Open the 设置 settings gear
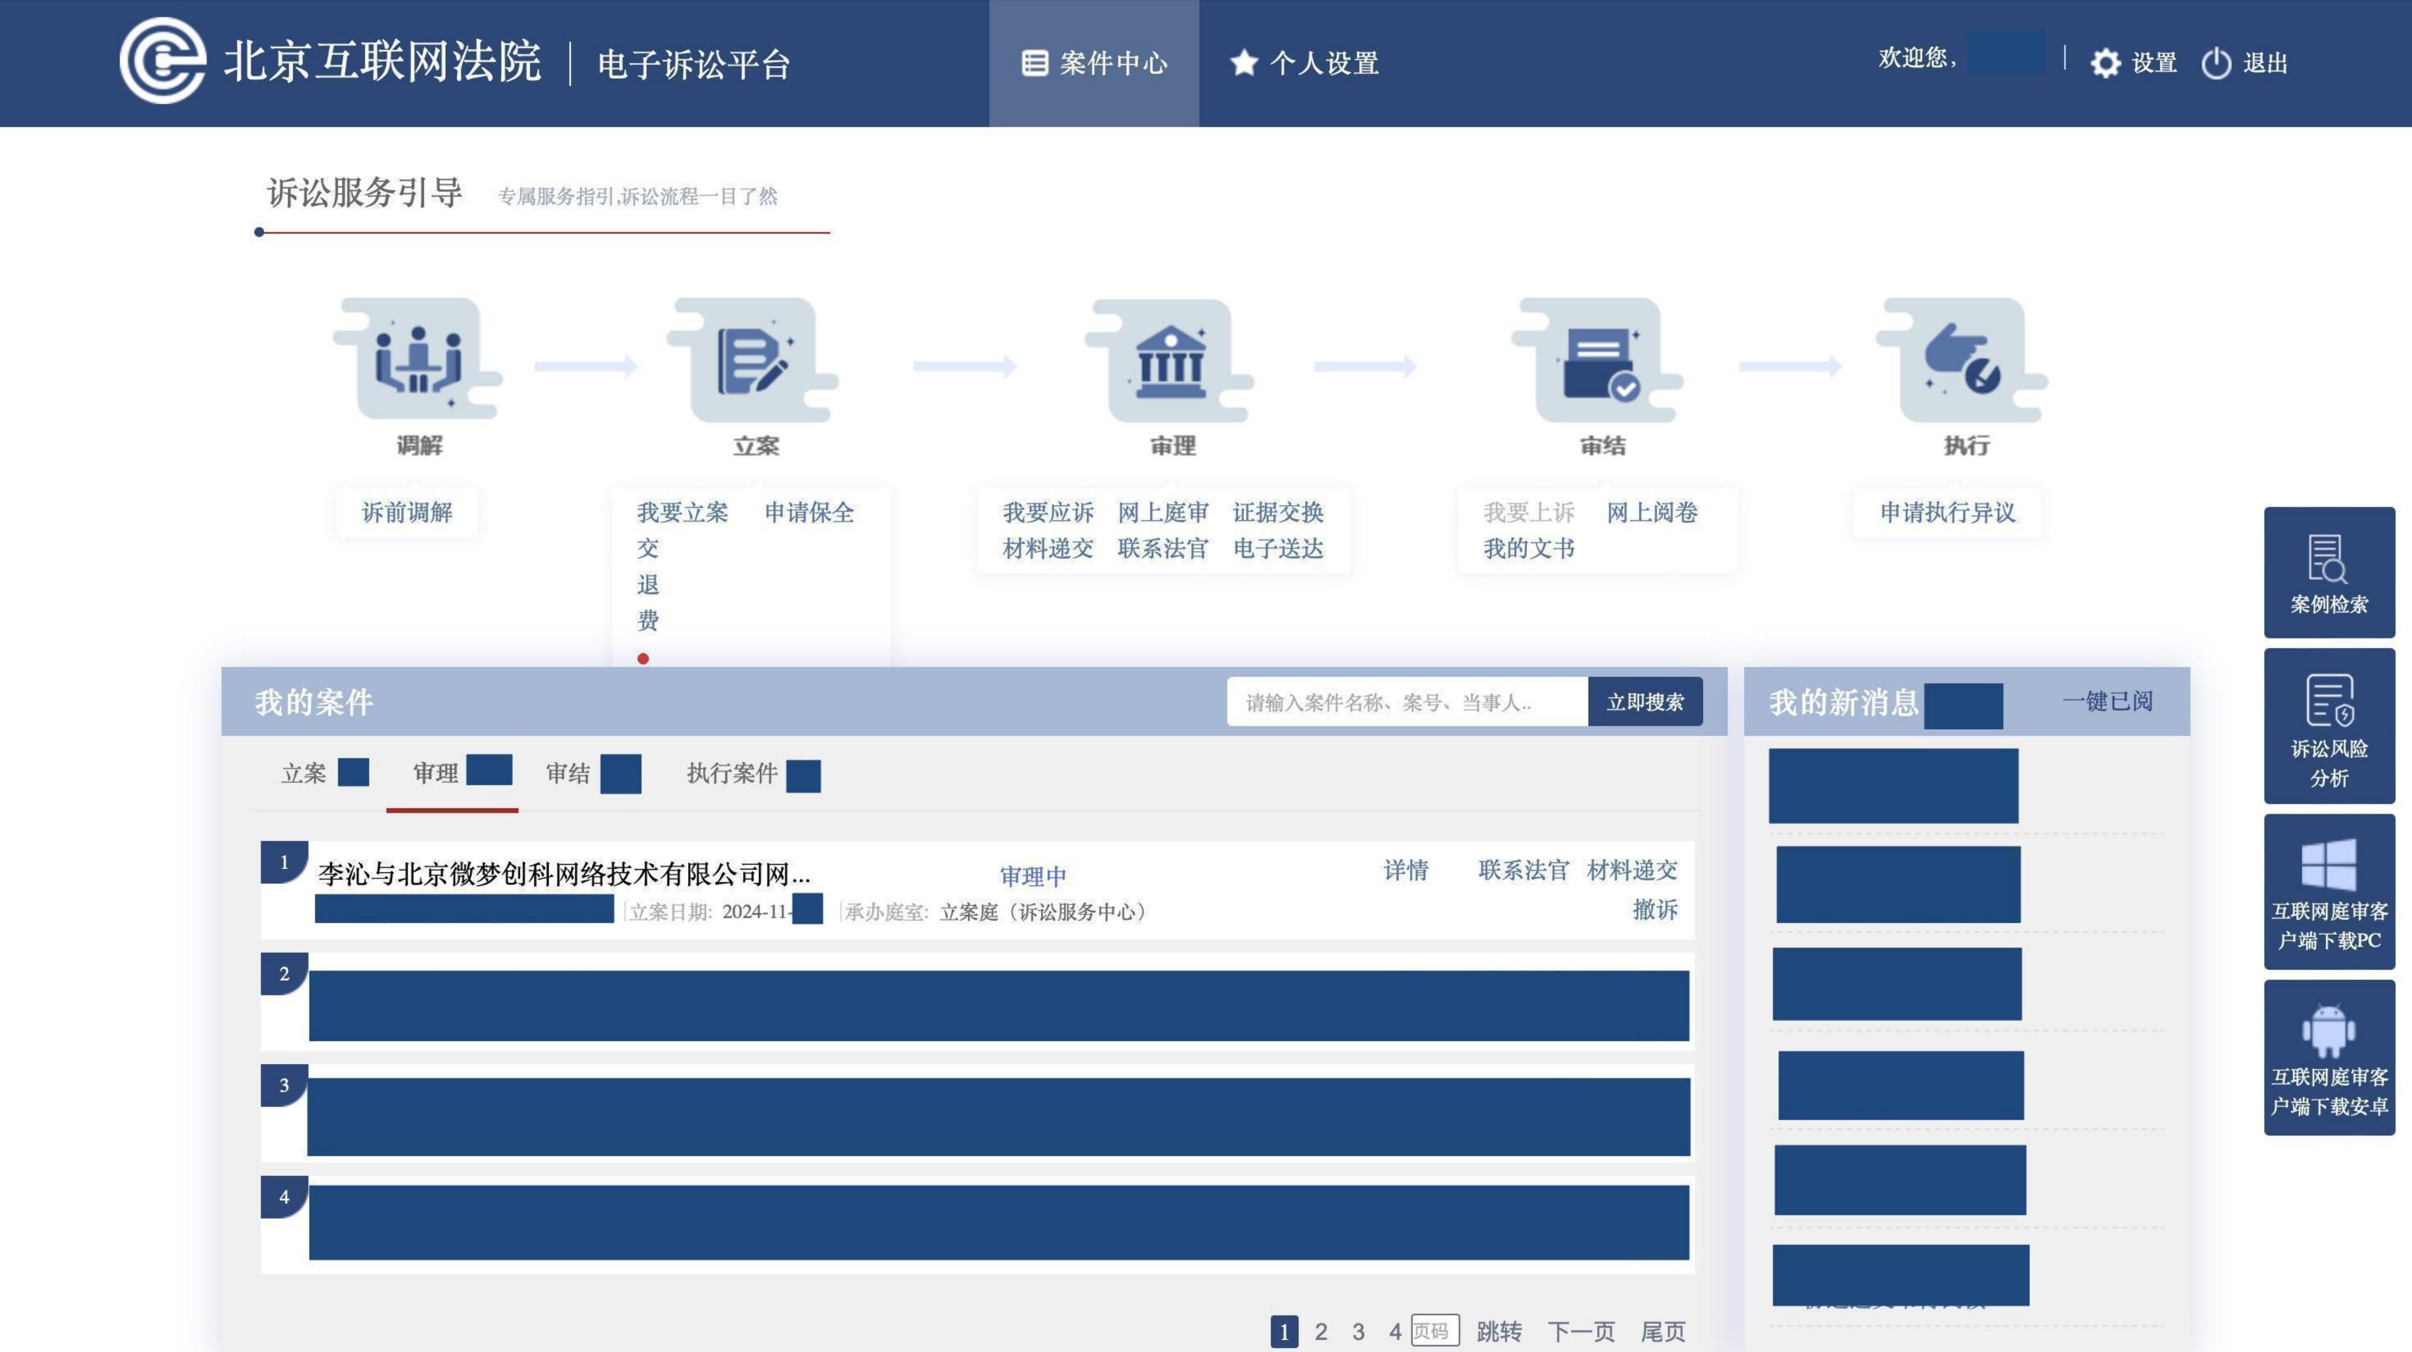Image resolution: width=2412 pixels, height=1352 pixels. click(2133, 63)
